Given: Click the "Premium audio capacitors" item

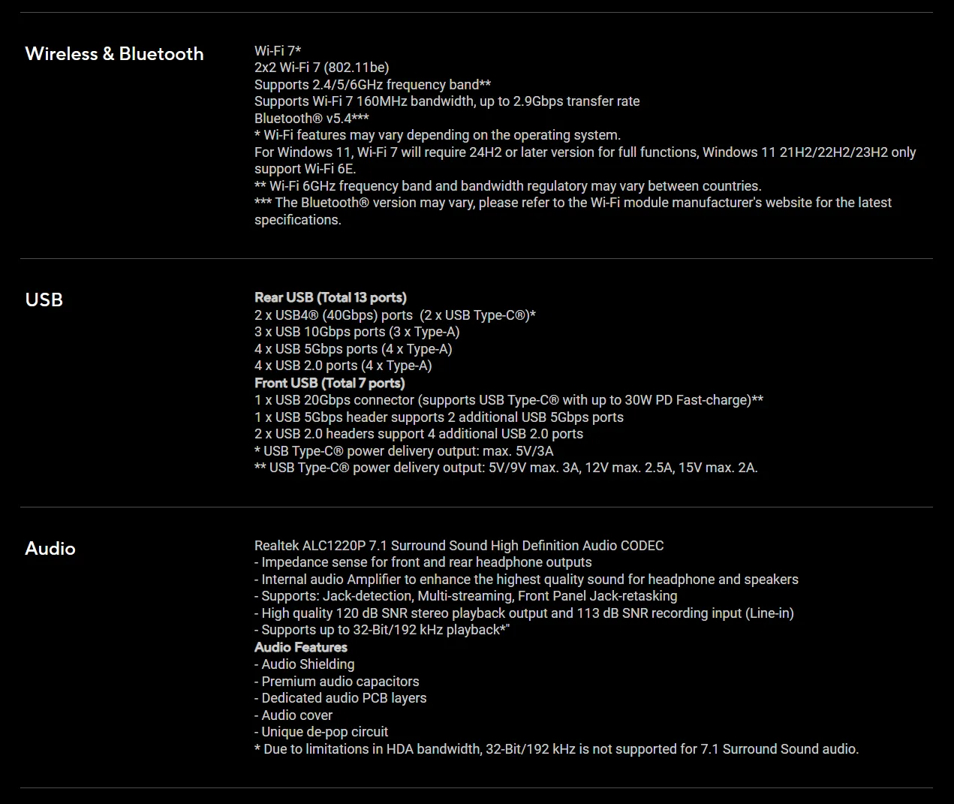Looking at the screenshot, I should (x=337, y=682).
